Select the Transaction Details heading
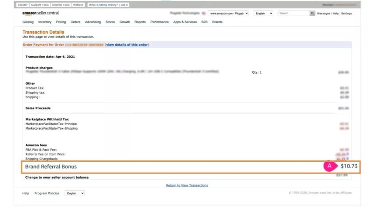Image resolution: width=368 pixels, height=207 pixels. point(43,32)
